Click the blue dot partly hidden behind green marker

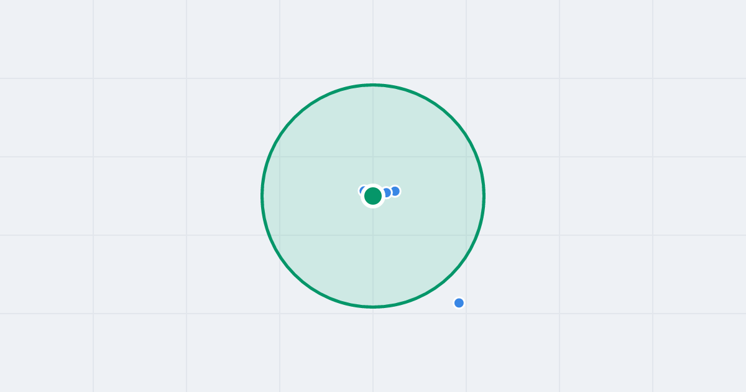tap(362, 190)
